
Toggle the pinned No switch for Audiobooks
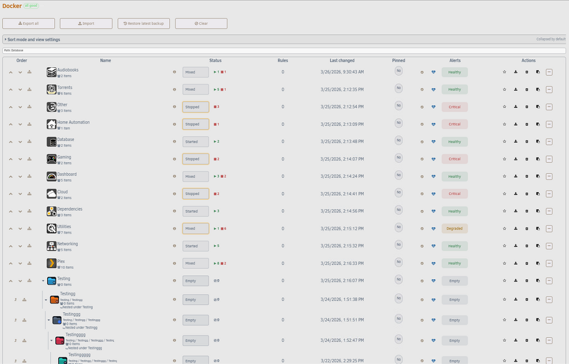click(x=398, y=71)
